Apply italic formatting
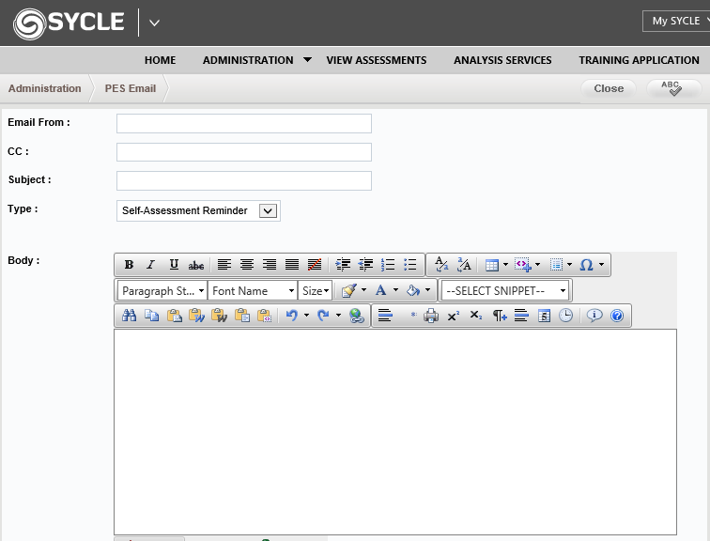Image resolution: width=710 pixels, height=541 pixels. click(x=150, y=266)
